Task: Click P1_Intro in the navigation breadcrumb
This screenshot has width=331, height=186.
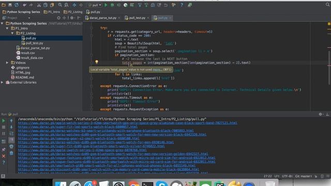Action: click(52, 12)
